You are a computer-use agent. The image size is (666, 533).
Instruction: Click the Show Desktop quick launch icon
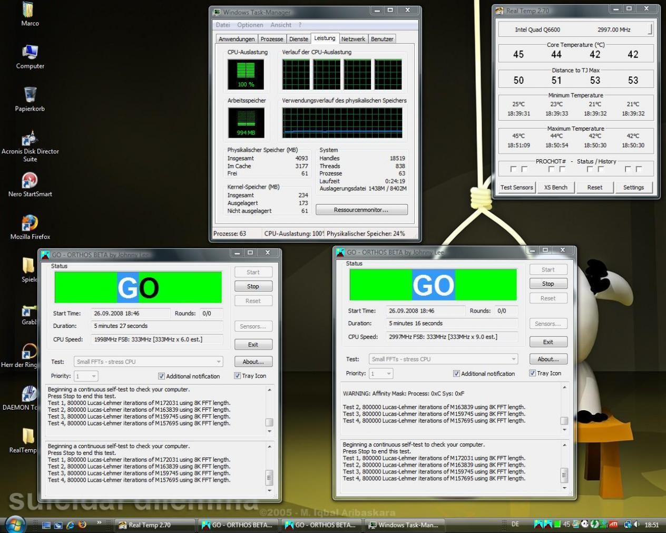(x=46, y=525)
